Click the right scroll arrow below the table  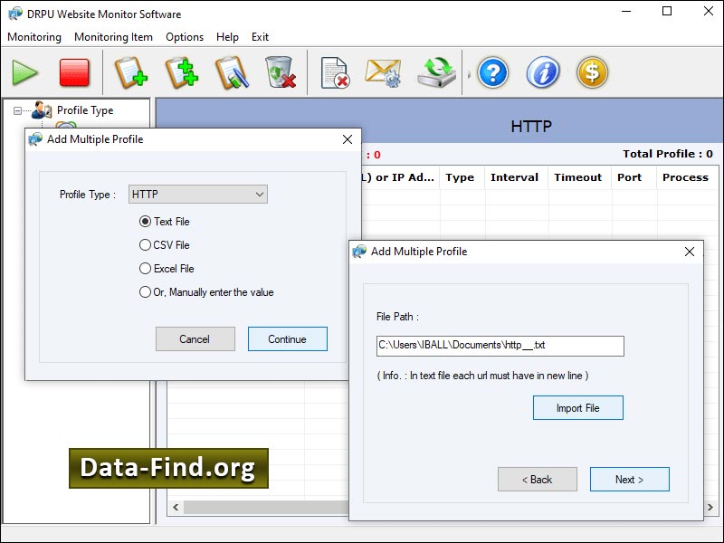pyautogui.click(x=709, y=508)
